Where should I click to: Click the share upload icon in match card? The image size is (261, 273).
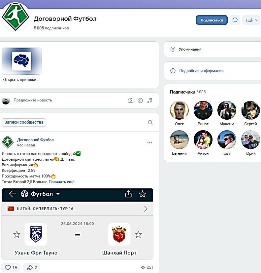click(x=128, y=194)
